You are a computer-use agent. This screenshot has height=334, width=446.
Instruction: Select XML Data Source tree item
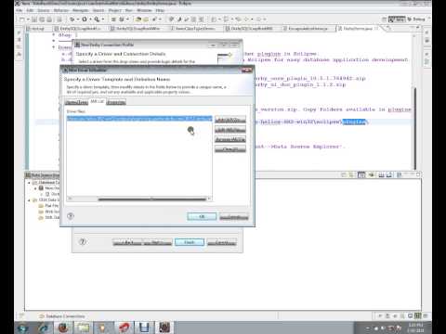click(48, 217)
